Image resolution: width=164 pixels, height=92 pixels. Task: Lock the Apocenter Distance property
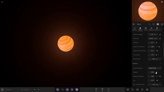160,34
